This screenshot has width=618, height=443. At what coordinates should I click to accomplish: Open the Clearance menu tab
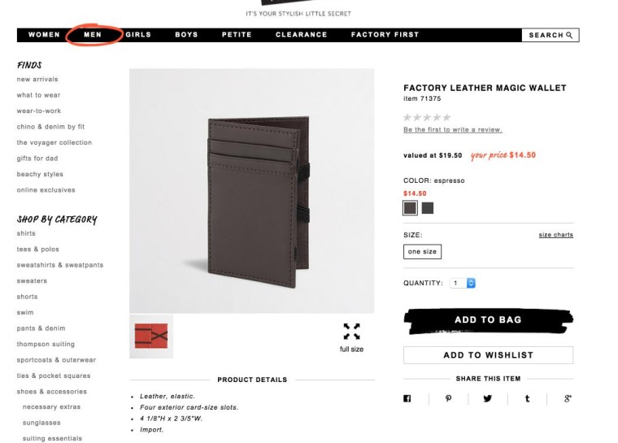301,35
